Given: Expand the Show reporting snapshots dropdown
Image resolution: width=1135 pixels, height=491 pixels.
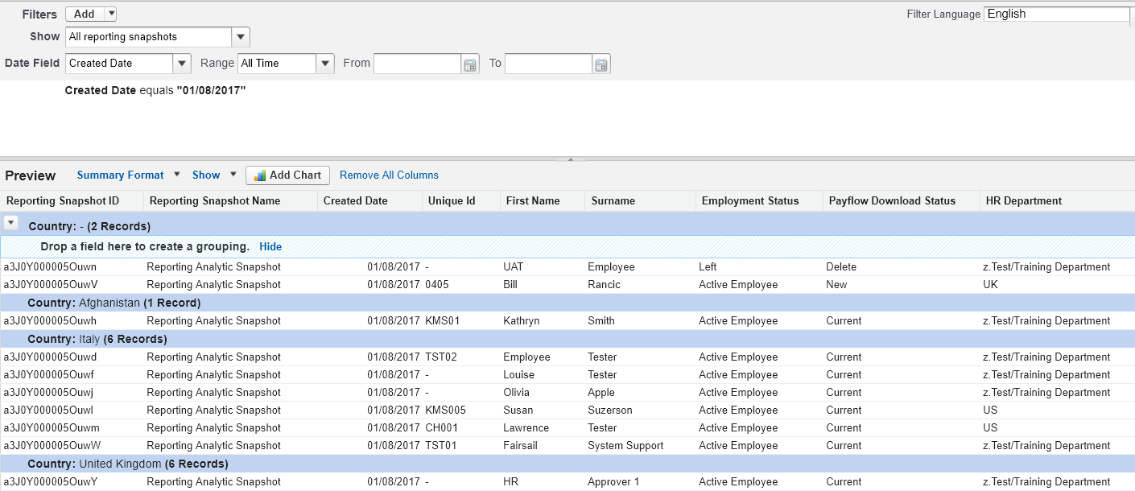Looking at the screenshot, I should click(x=241, y=37).
